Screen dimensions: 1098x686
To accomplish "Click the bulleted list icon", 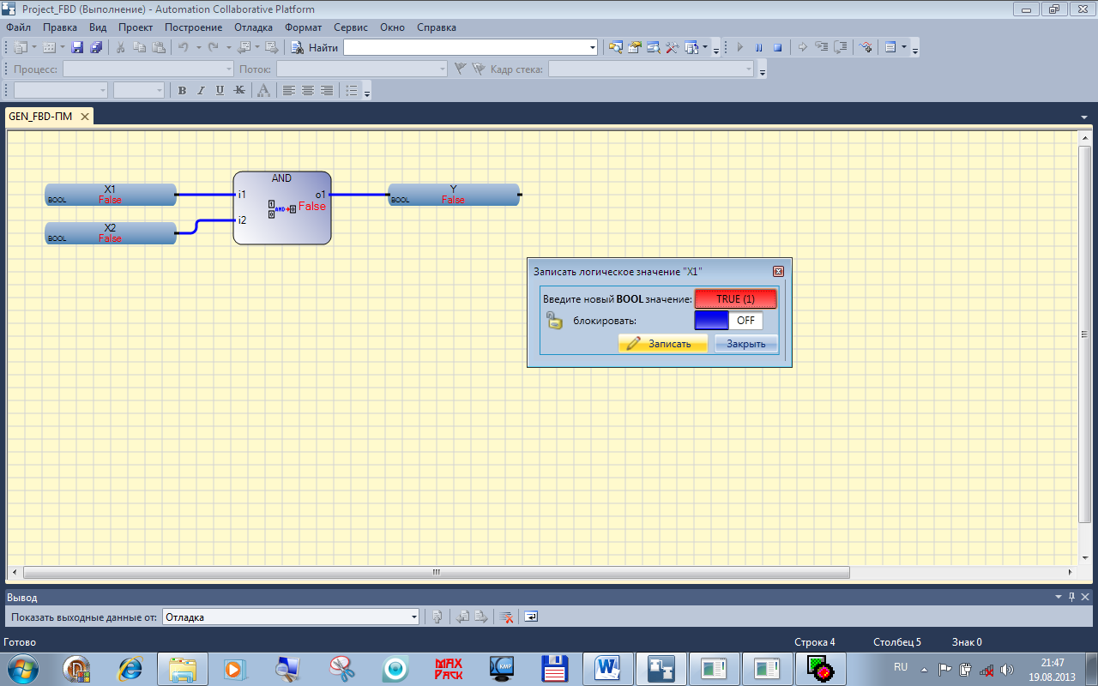I will pos(351,90).
